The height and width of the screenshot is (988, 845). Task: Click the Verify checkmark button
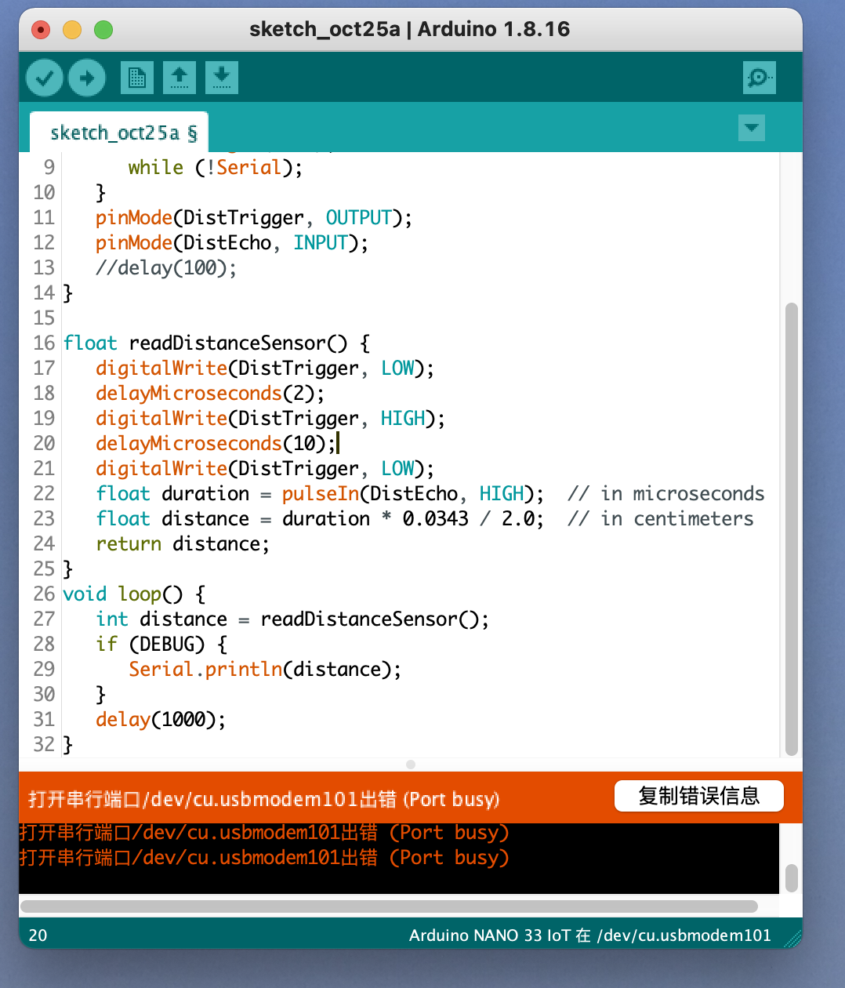tap(45, 78)
